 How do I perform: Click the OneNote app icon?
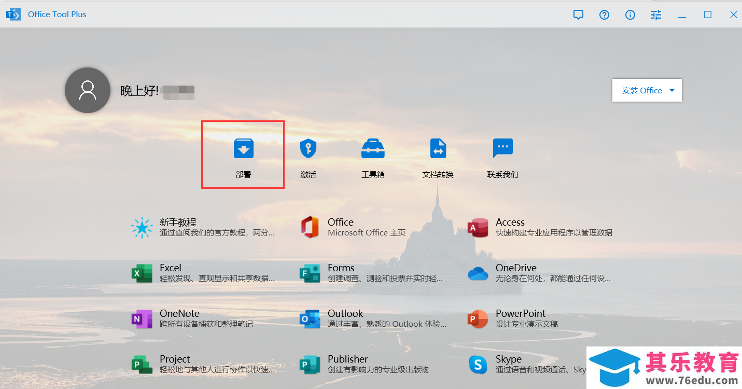click(142, 318)
